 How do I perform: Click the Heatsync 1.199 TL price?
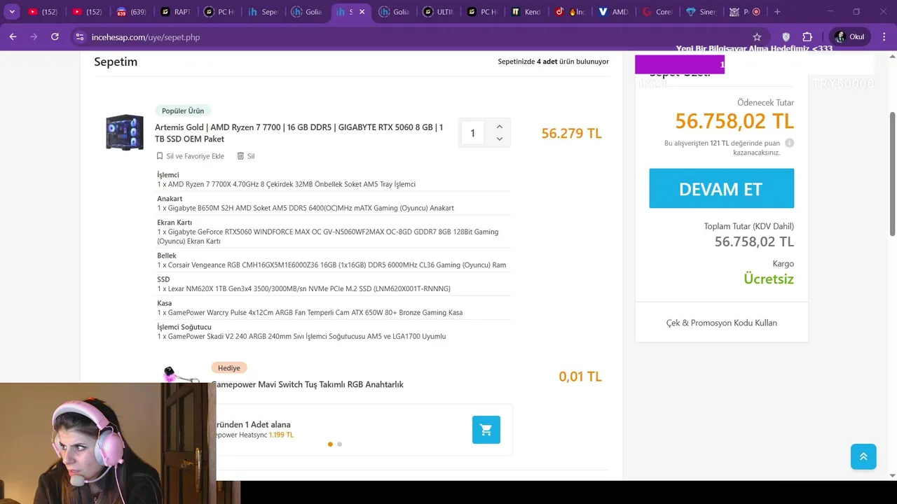281,435
